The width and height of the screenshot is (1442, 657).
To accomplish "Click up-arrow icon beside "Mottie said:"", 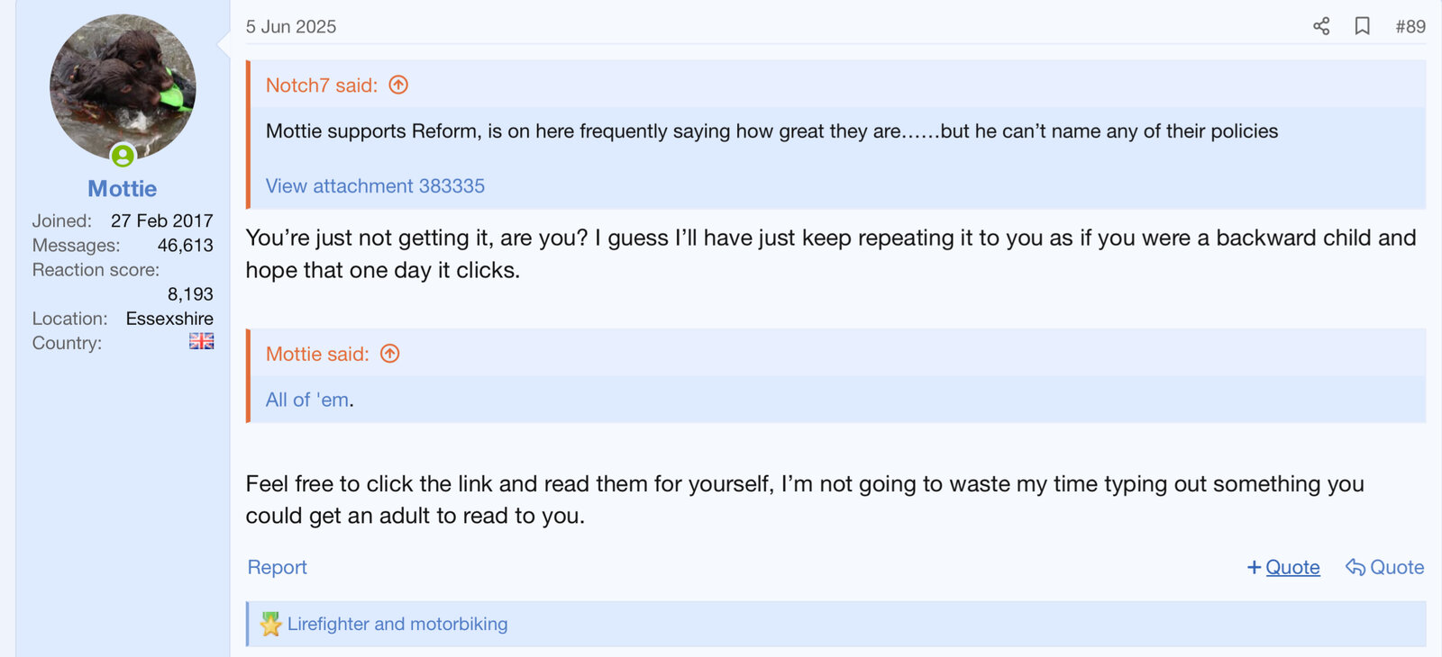I will tap(389, 354).
